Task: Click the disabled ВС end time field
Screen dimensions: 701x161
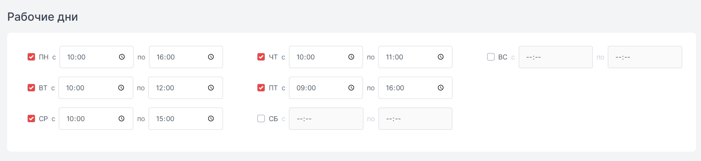Action: [x=645, y=57]
